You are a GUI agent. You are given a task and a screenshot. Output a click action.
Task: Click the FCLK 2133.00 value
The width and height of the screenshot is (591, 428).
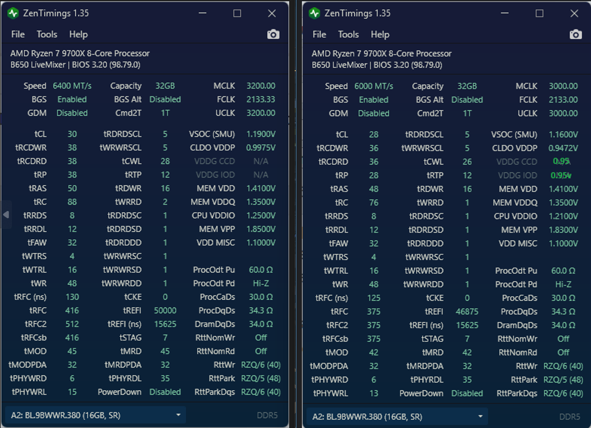563,100
